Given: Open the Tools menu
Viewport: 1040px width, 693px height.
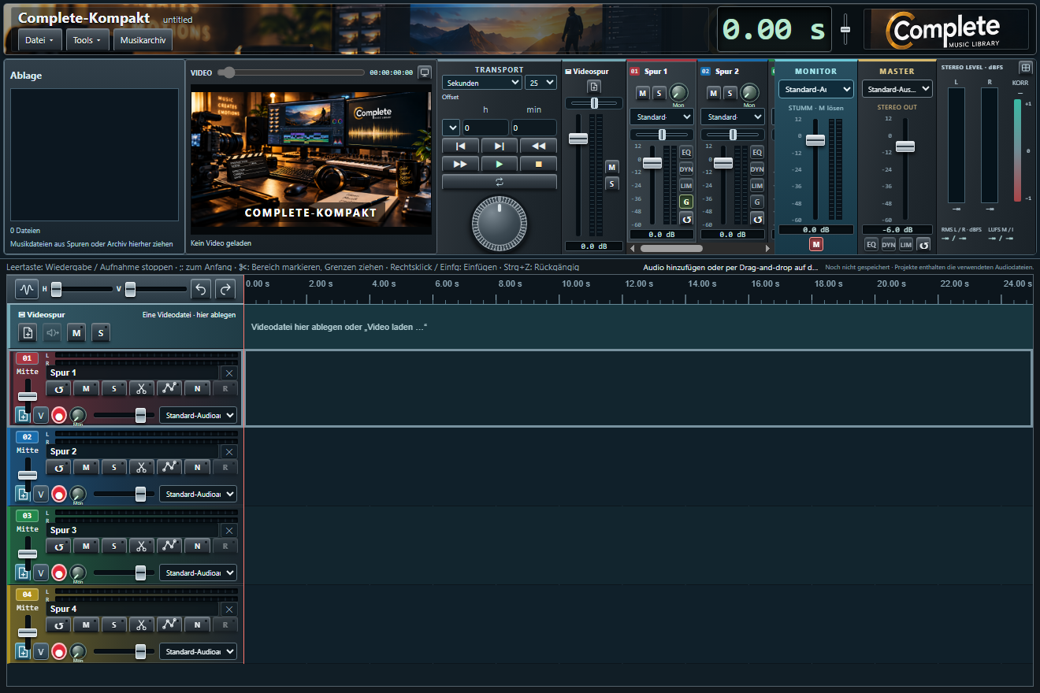Looking at the screenshot, I should pyautogui.click(x=86, y=40).
